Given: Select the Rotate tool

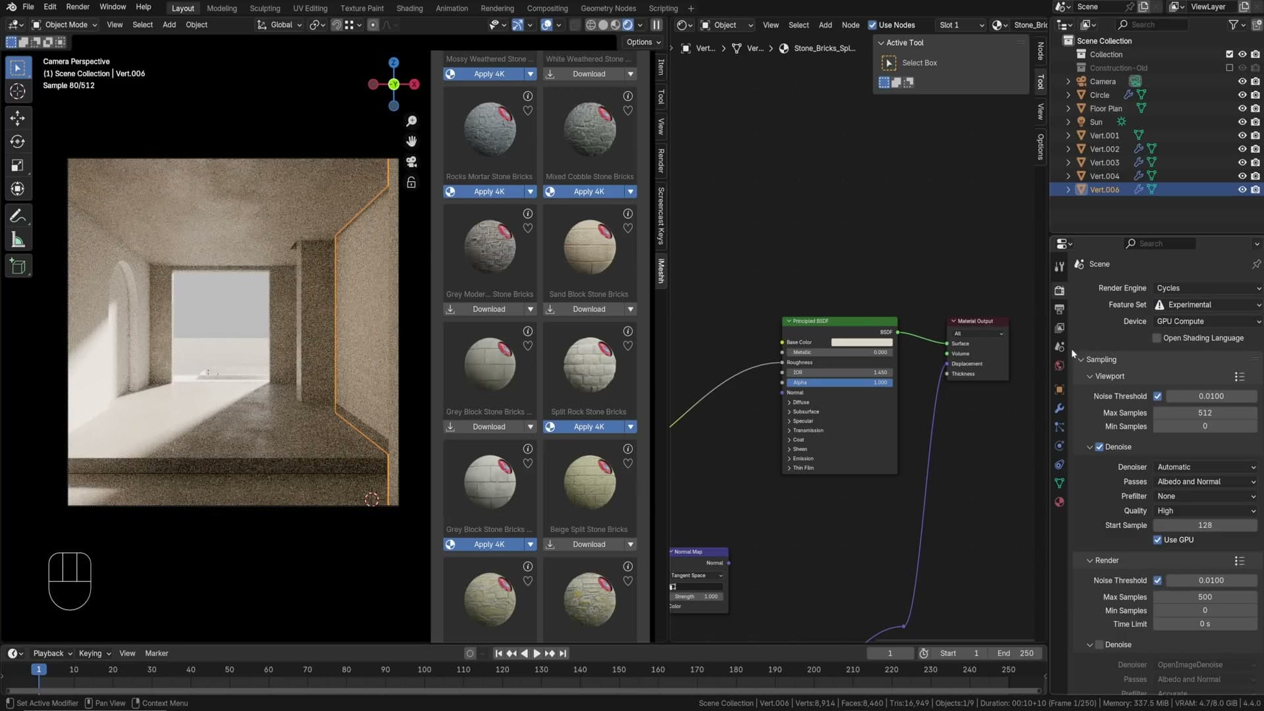Looking at the screenshot, I should 18,142.
